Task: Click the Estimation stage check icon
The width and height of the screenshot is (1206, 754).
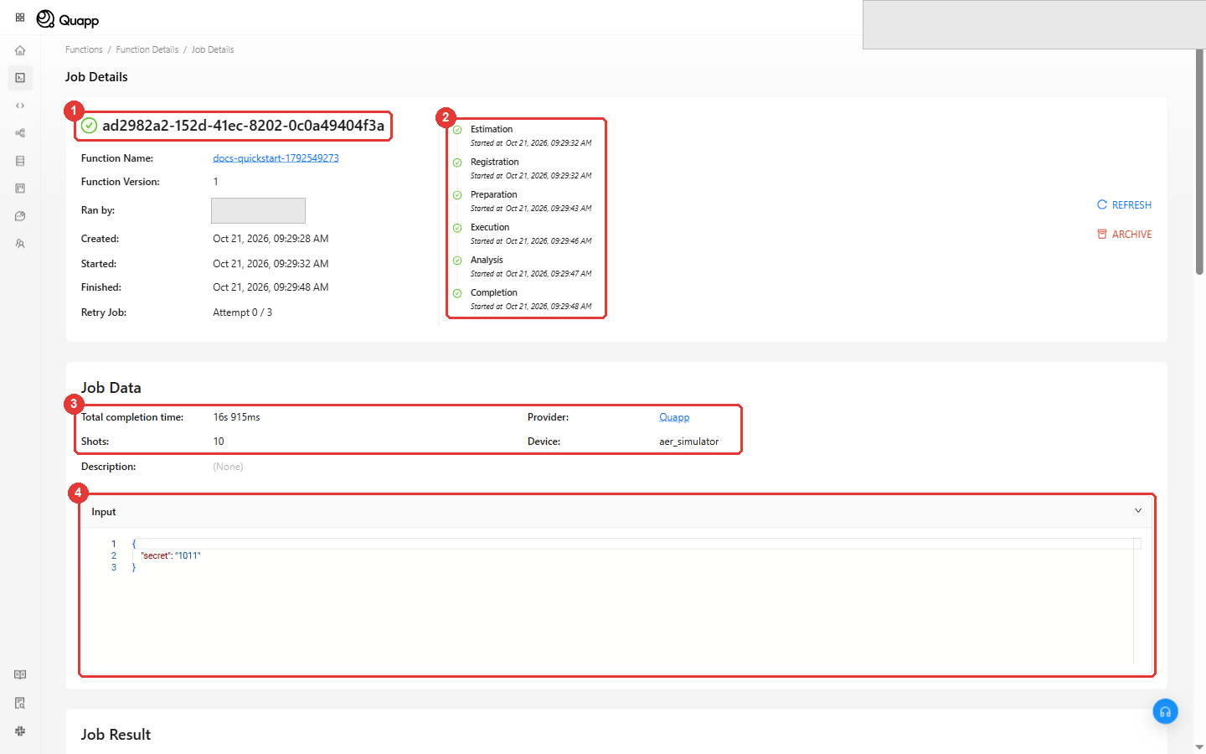Action: pos(457,130)
